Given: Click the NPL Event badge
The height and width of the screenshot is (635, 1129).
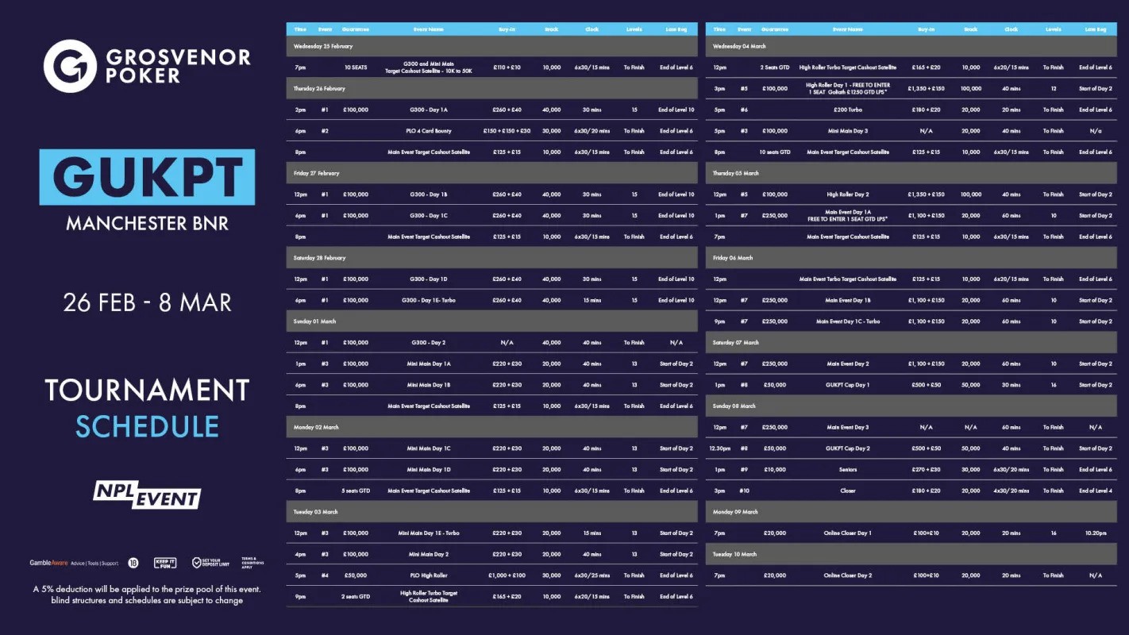Looking at the screenshot, I should click(x=147, y=495).
